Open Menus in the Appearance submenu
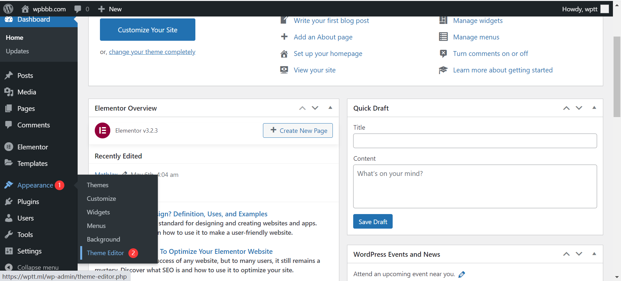 coord(96,226)
